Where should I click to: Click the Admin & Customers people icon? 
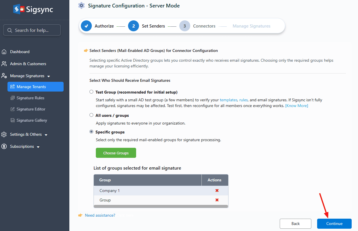4,64
